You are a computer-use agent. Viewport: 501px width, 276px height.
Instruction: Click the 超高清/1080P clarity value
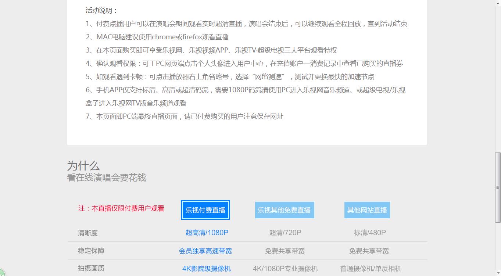click(x=207, y=233)
